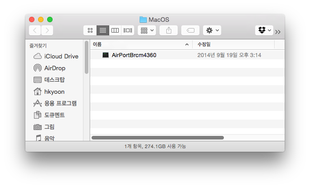Switch to icon view
Viewport: 310px width, 188px height.
(90, 30)
